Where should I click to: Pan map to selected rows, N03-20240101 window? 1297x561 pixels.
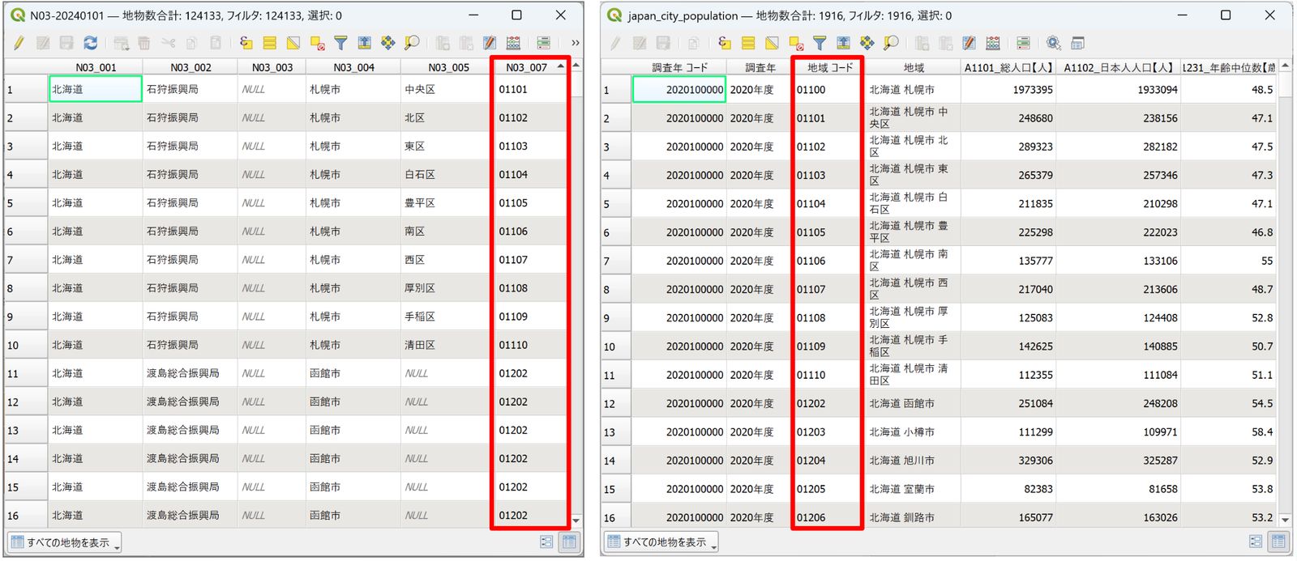(x=387, y=43)
